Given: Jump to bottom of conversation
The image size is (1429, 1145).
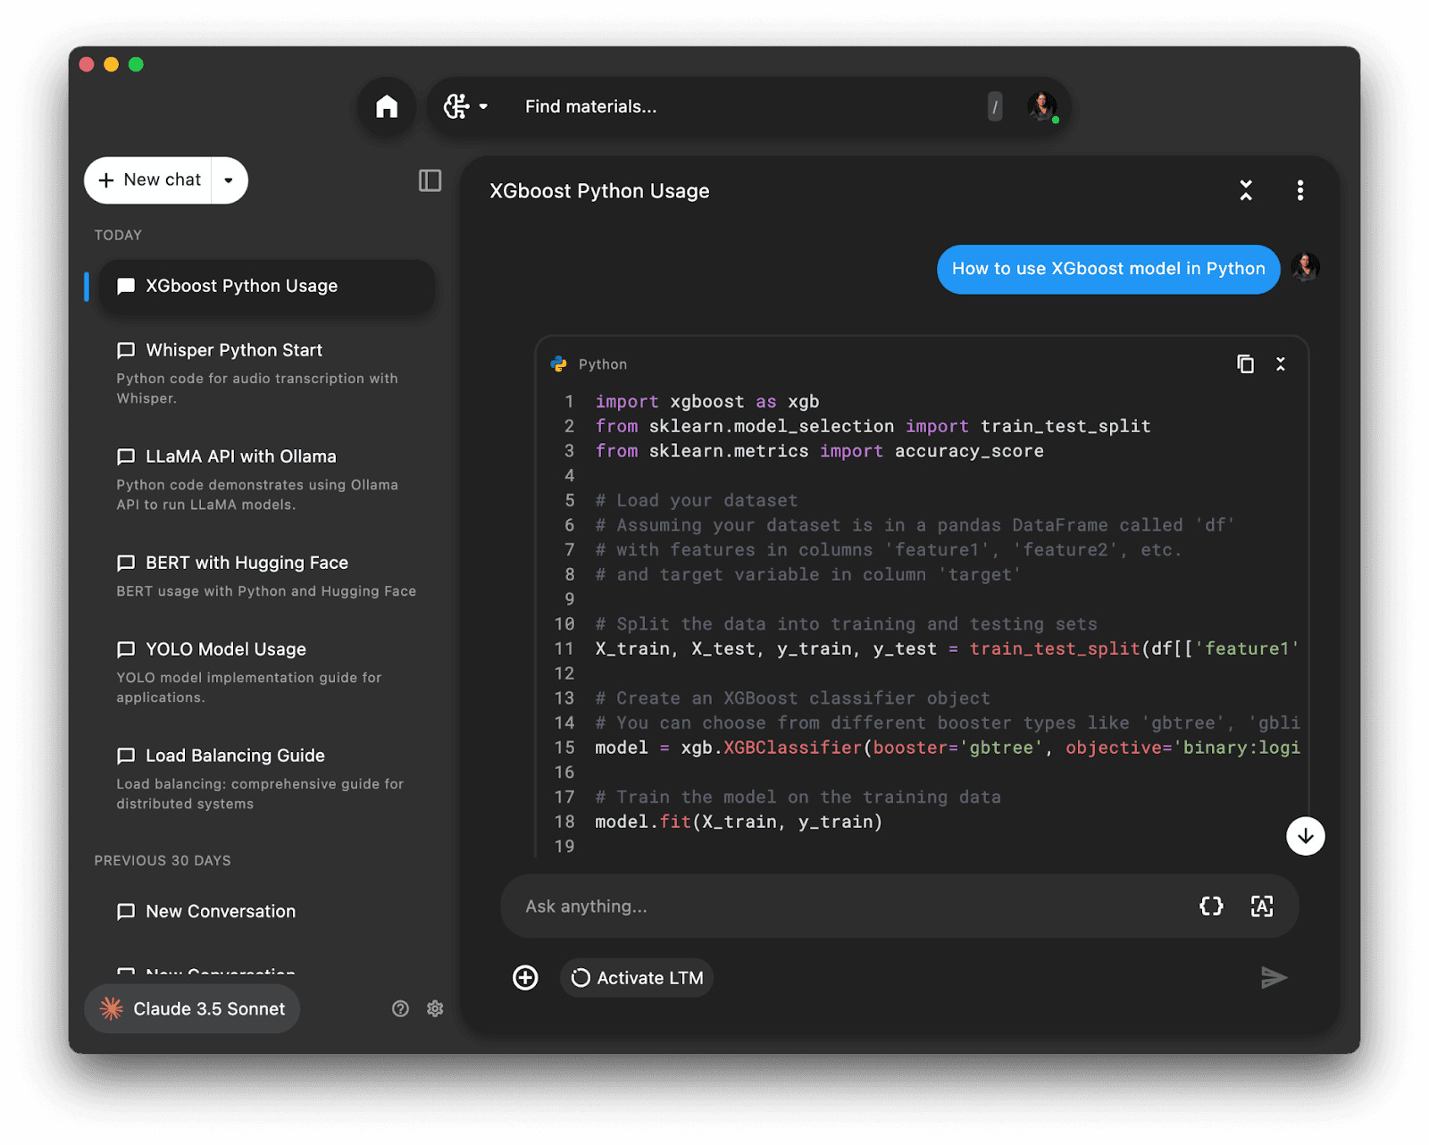Looking at the screenshot, I should (x=1306, y=836).
